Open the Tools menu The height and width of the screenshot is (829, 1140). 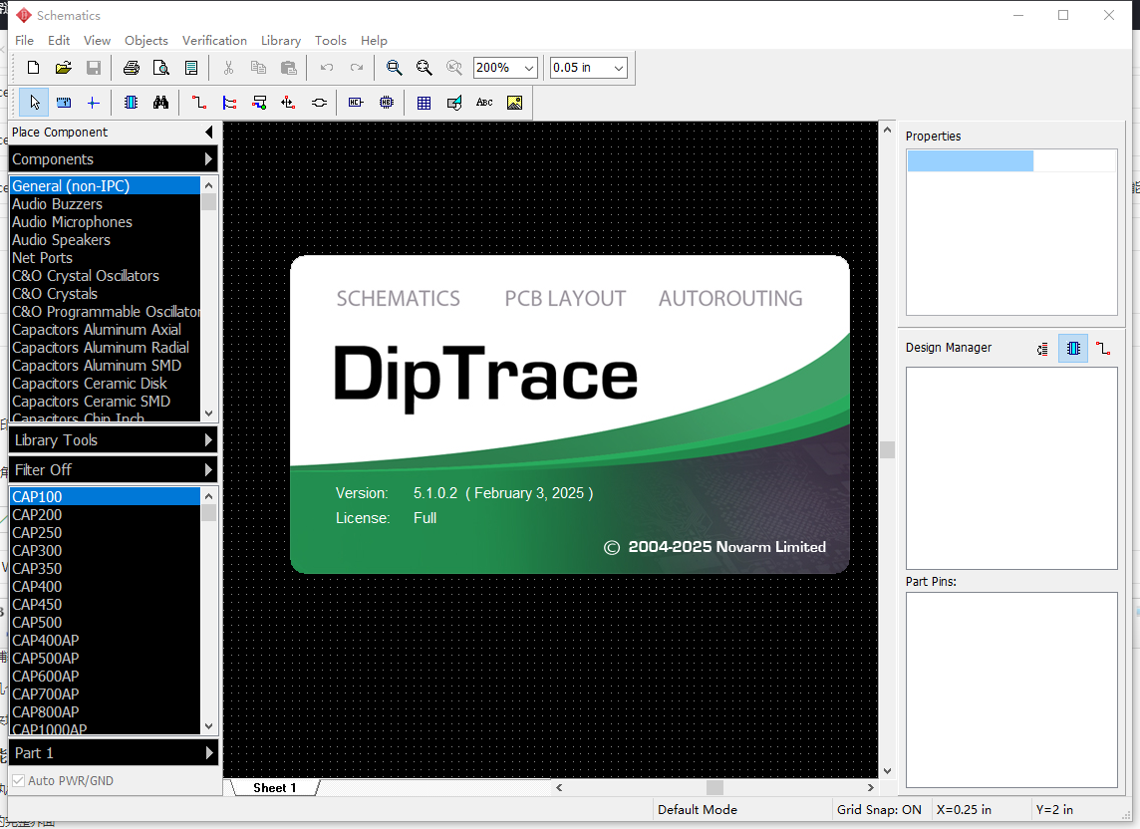click(330, 41)
